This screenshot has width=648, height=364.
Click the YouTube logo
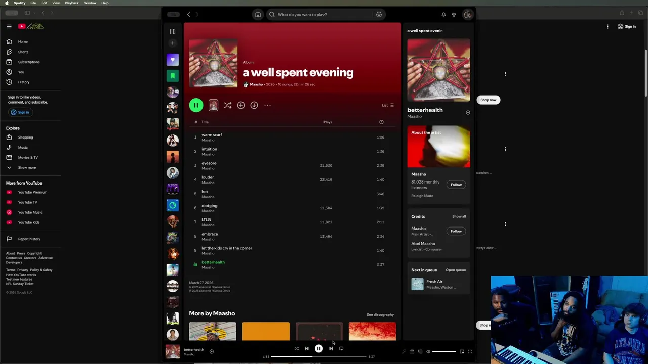pos(31,26)
